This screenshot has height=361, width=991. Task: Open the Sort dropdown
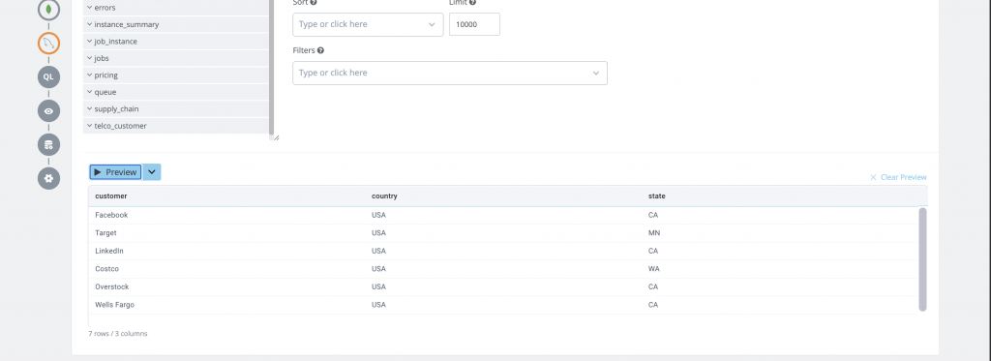(x=368, y=24)
